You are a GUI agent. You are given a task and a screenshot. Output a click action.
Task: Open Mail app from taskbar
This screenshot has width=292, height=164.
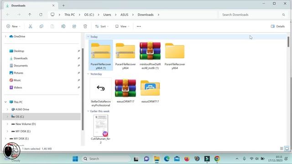(x=177, y=159)
